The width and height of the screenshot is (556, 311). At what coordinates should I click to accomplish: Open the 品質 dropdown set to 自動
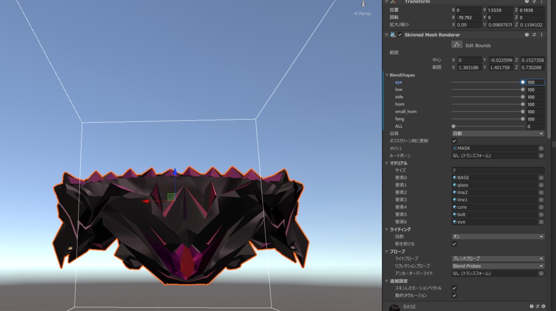pos(498,133)
